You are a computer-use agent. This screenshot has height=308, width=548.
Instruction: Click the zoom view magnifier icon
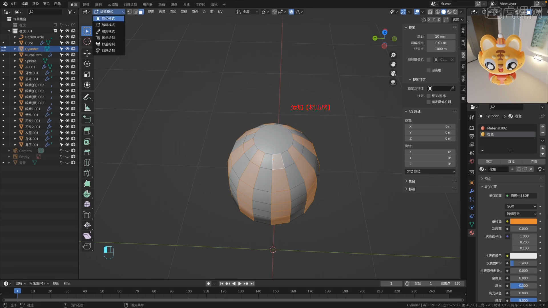pos(393,55)
